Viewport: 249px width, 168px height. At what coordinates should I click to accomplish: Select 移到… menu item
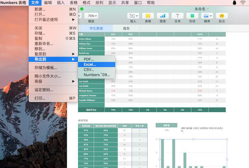[x=53, y=49]
